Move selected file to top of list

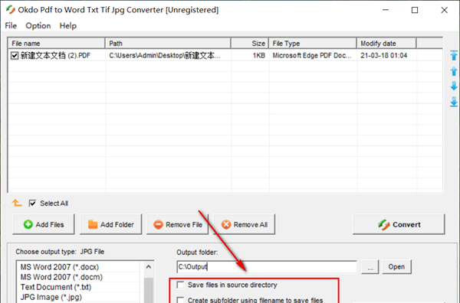click(x=454, y=55)
